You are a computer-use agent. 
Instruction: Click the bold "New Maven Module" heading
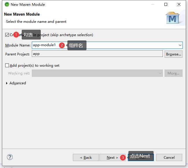(x=22, y=14)
